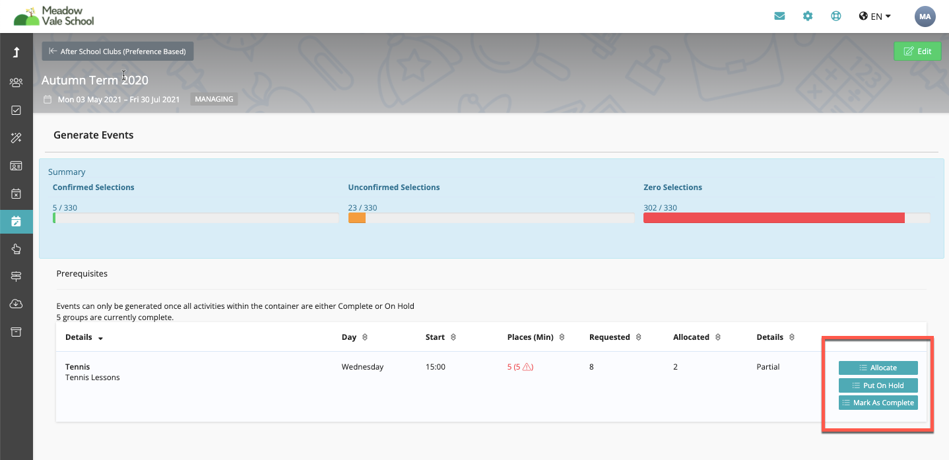949x460 pixels.
Task: Click the Allocate button for Tennis
Action: pyautogui.click(x=878, y=368)
